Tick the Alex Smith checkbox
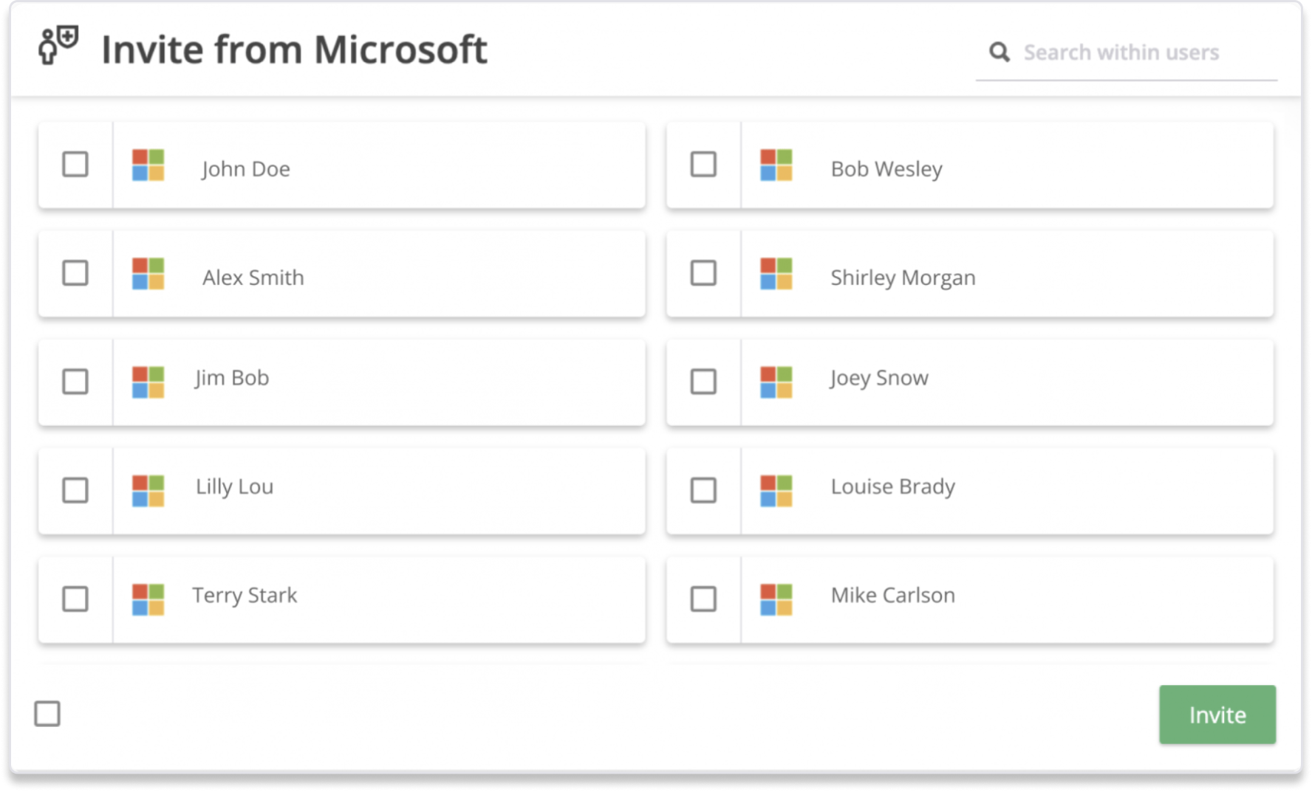 tap(75, 273)
